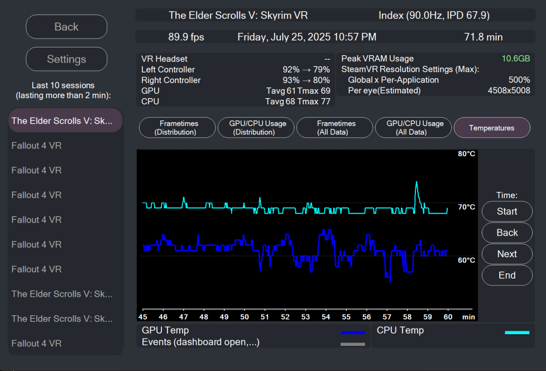Screen dimensions: 546x371
Task: Click the cyan CPU Temp legend swatch
Action: click(x=516, y=333)
